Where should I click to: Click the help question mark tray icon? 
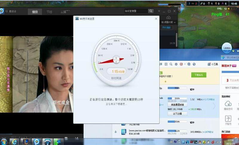tap(175, 142)
